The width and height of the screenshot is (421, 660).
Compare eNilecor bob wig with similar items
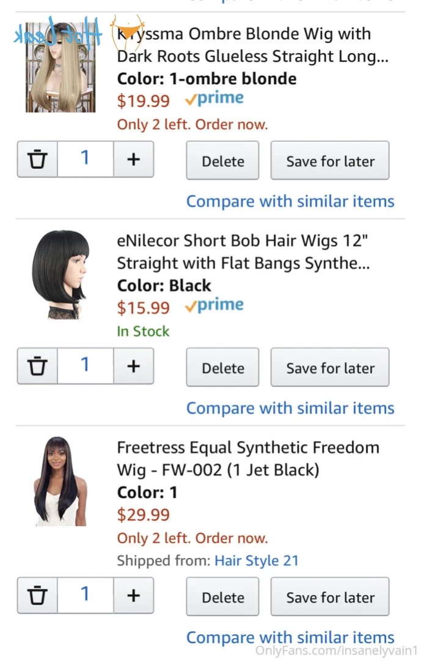[x=290, y=408]
